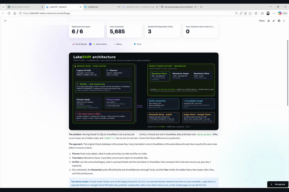Select the Trust radio option

[x=136, y=44]
